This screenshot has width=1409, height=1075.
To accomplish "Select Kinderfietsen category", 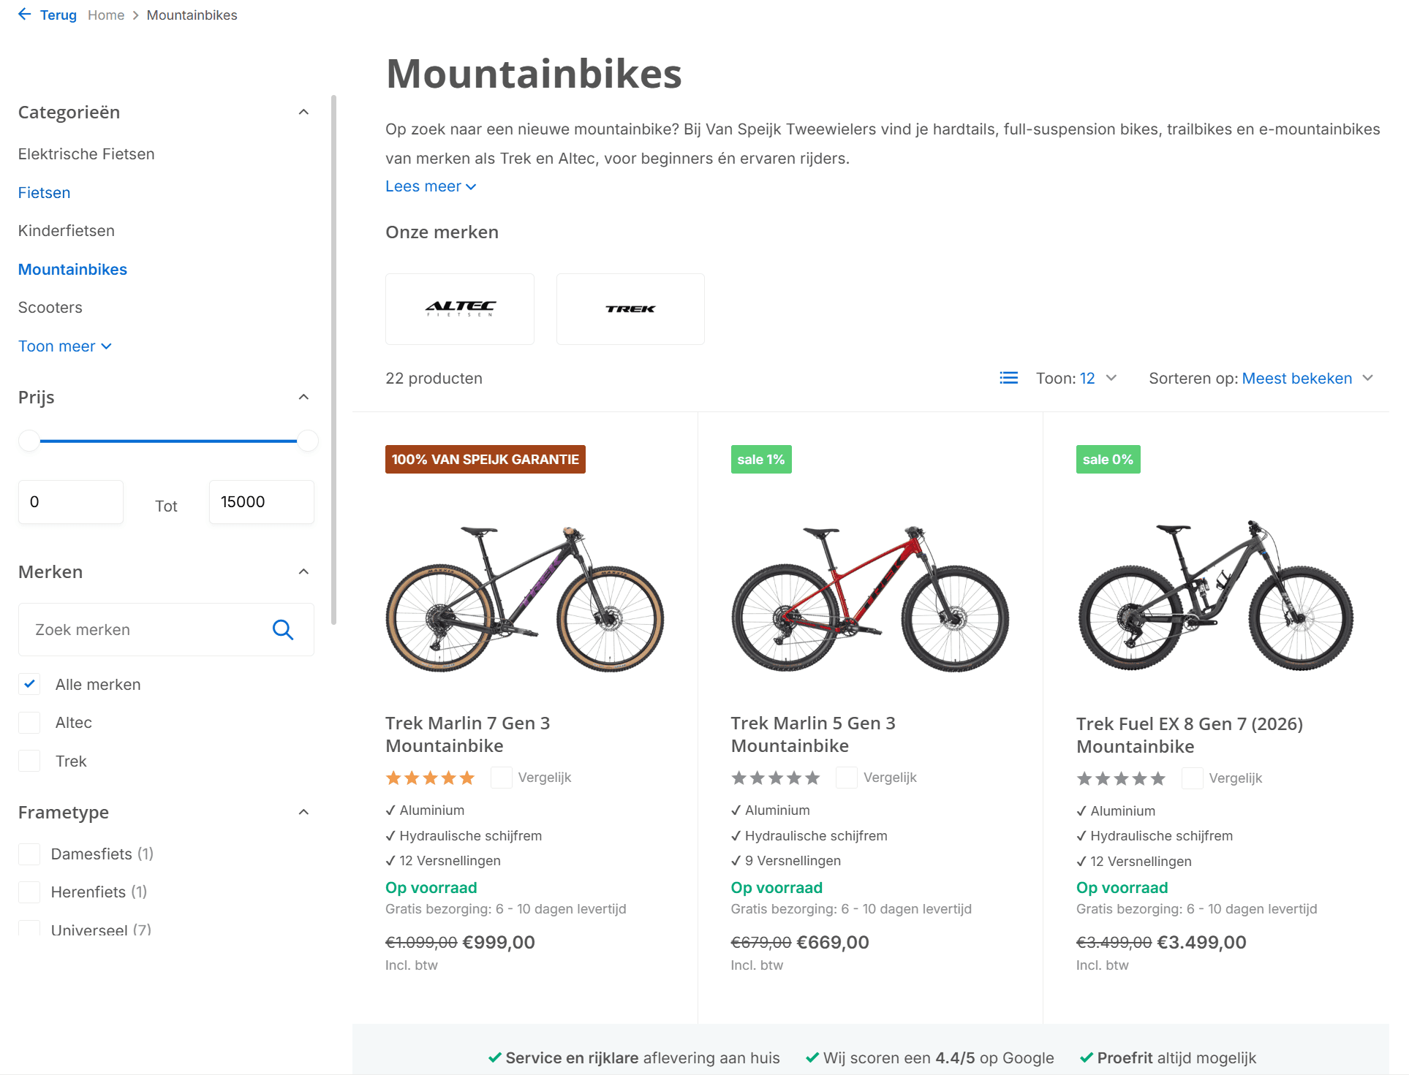I will pyautogui.click(x=67, y=231).
